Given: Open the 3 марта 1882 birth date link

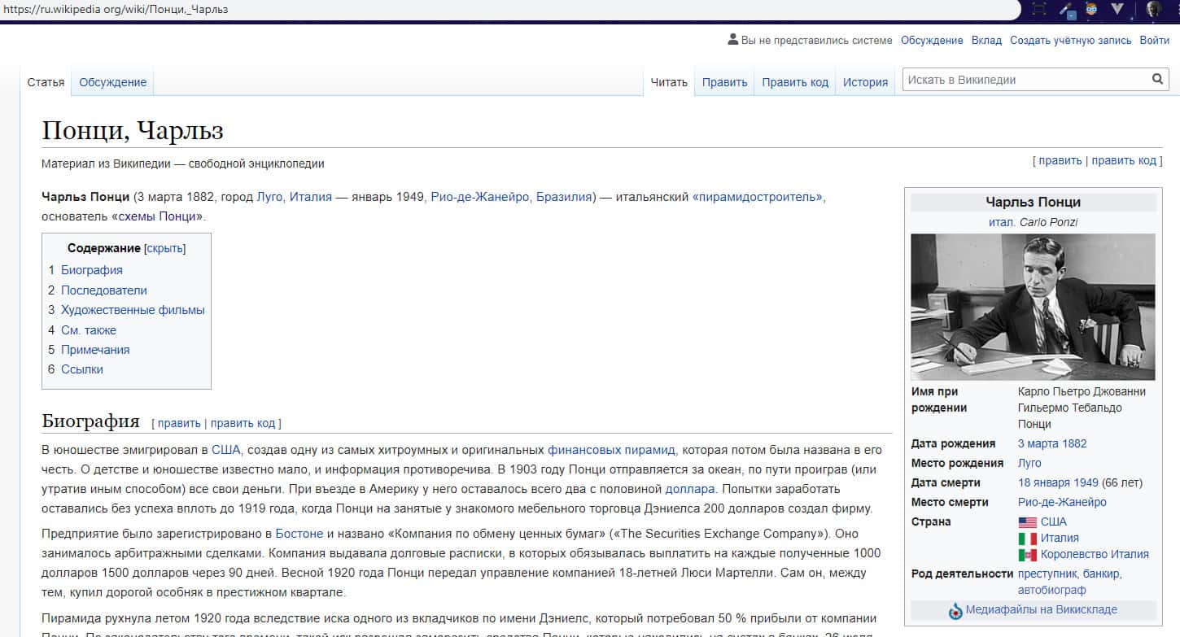Looking at the screenshot, I should (x=1052, y=443).
